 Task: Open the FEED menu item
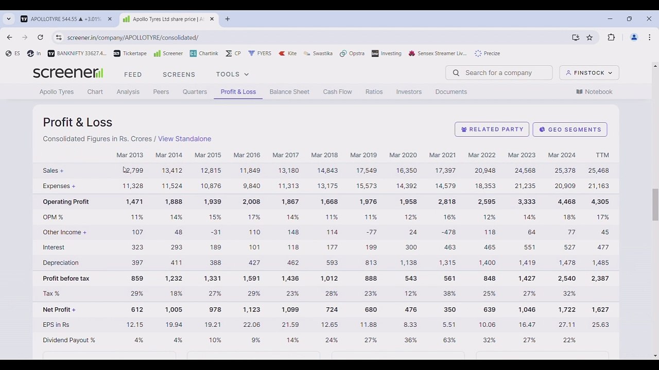click(x=133, y=75)
